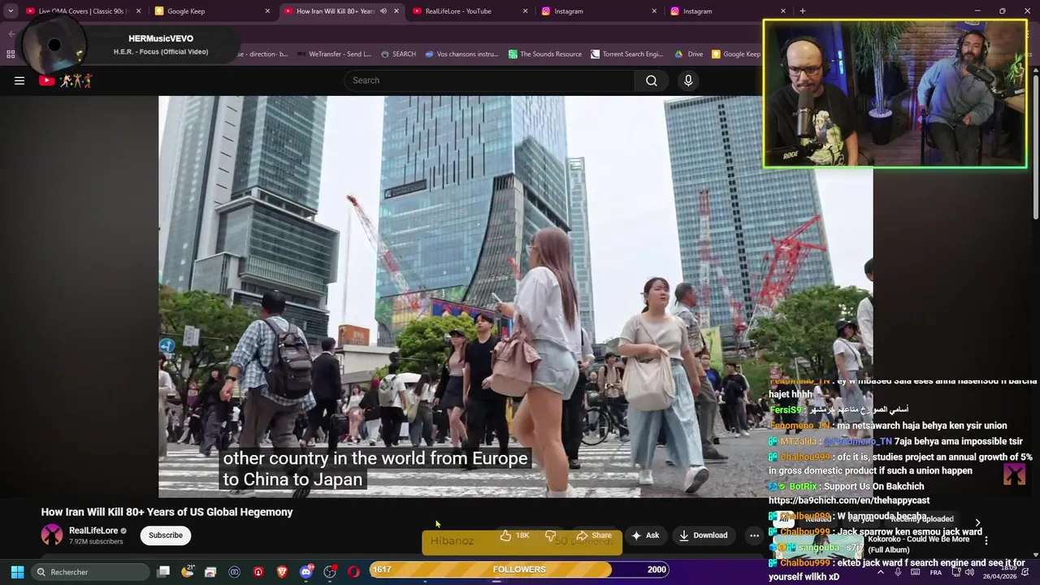
Task: Open the YouTube hamburger guide menu
Action: tap(19, 80)
